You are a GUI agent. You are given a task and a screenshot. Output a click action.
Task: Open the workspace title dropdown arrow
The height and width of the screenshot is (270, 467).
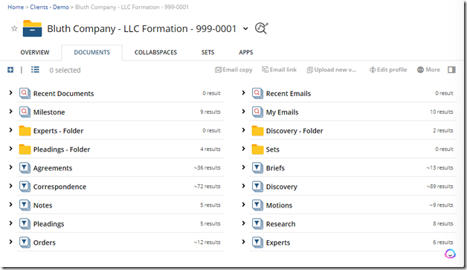tap(245, 29)
